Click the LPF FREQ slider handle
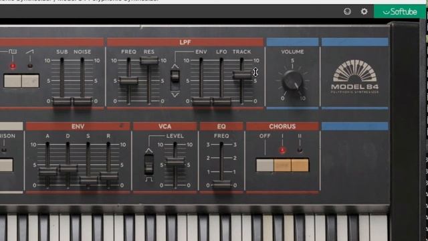 point(128,80)
